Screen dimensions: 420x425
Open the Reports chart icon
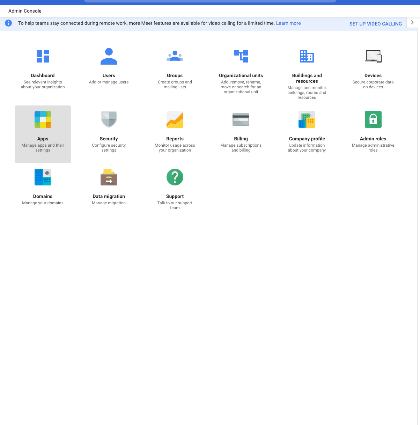tap(175, 119)
